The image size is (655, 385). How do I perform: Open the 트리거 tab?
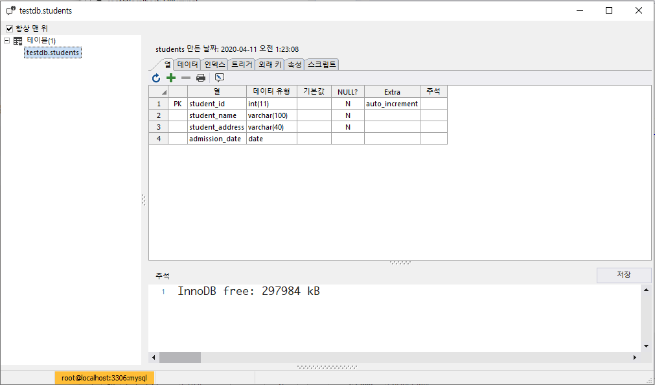point(242,64)
